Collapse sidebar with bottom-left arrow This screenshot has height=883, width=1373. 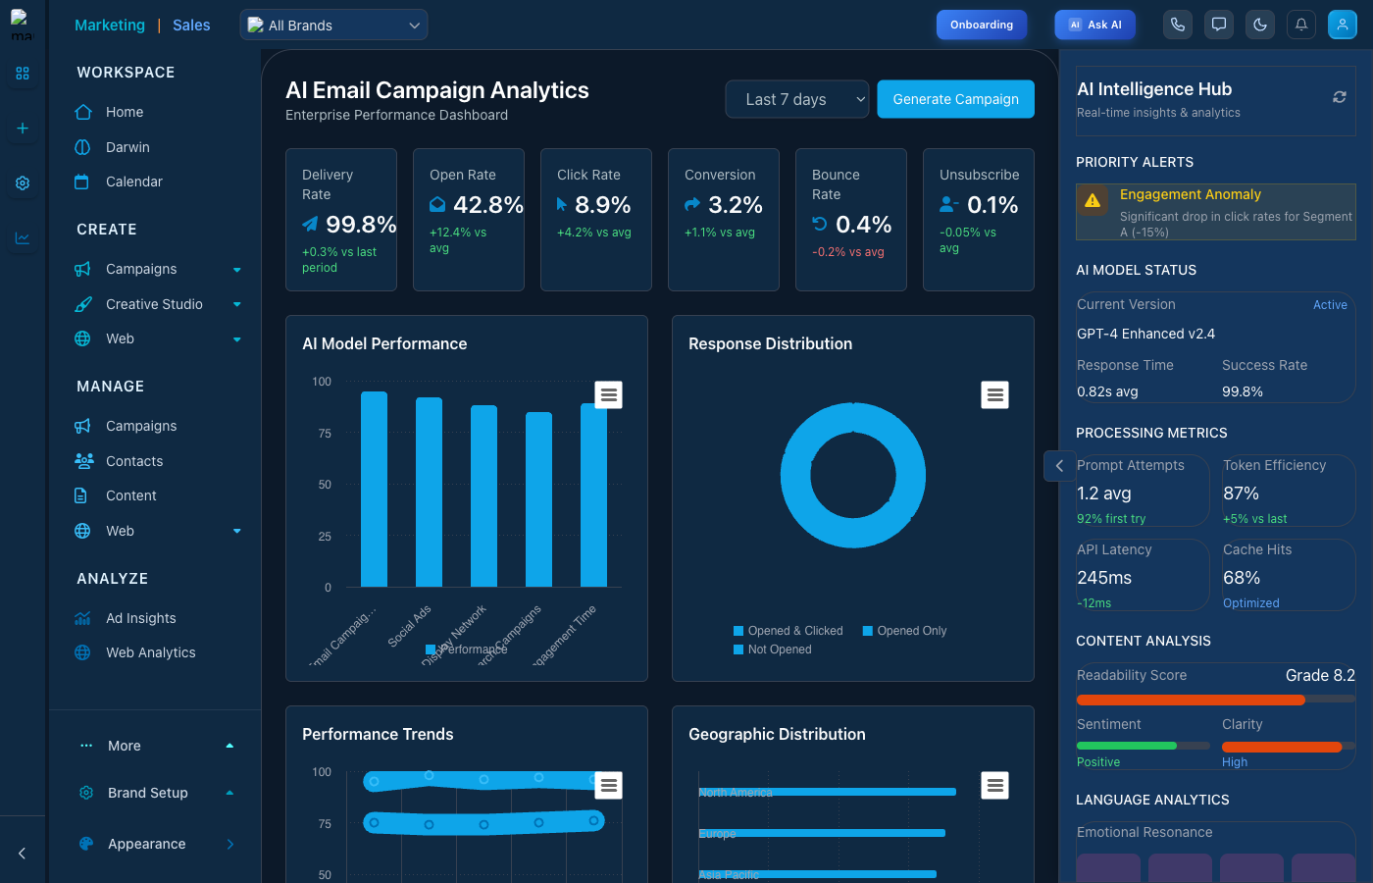pos(23,854)
